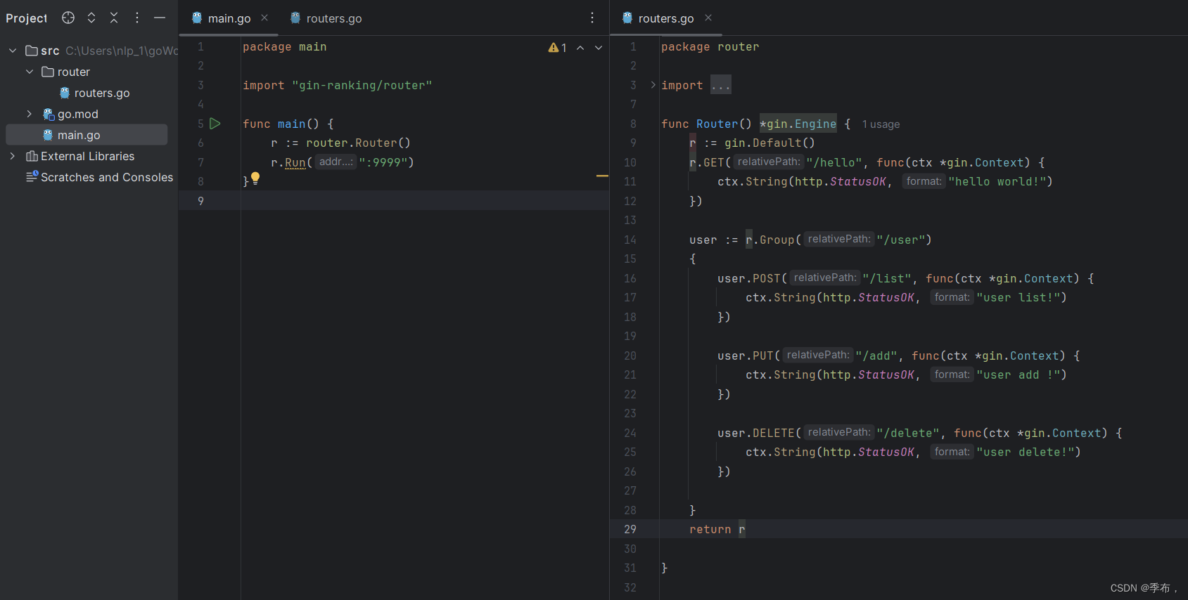
Task: Collapse the router folder node
Action: click(x=30, y=72)
